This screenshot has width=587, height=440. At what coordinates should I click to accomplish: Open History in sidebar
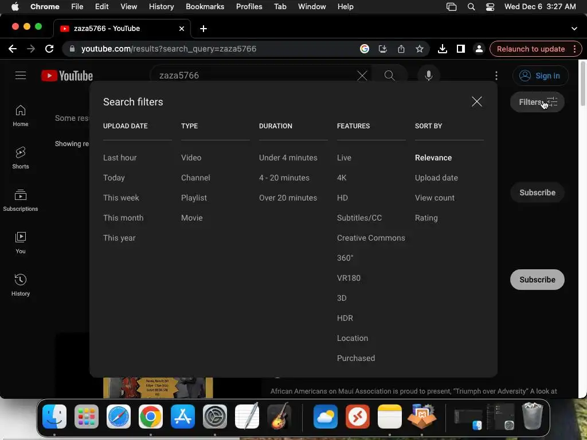point(21,285)
